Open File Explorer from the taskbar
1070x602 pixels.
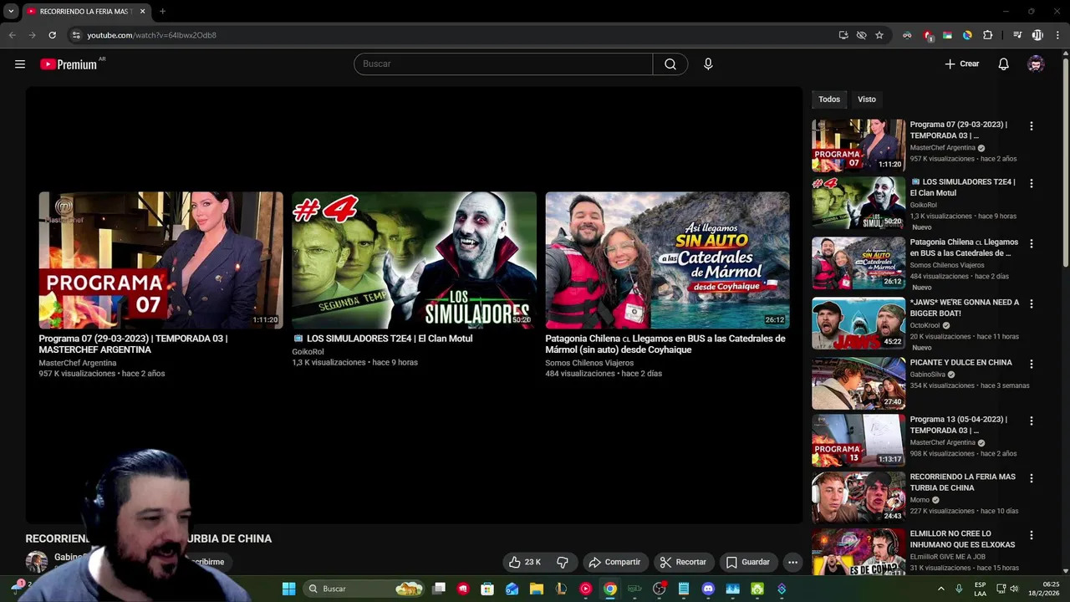coord(536,589)
